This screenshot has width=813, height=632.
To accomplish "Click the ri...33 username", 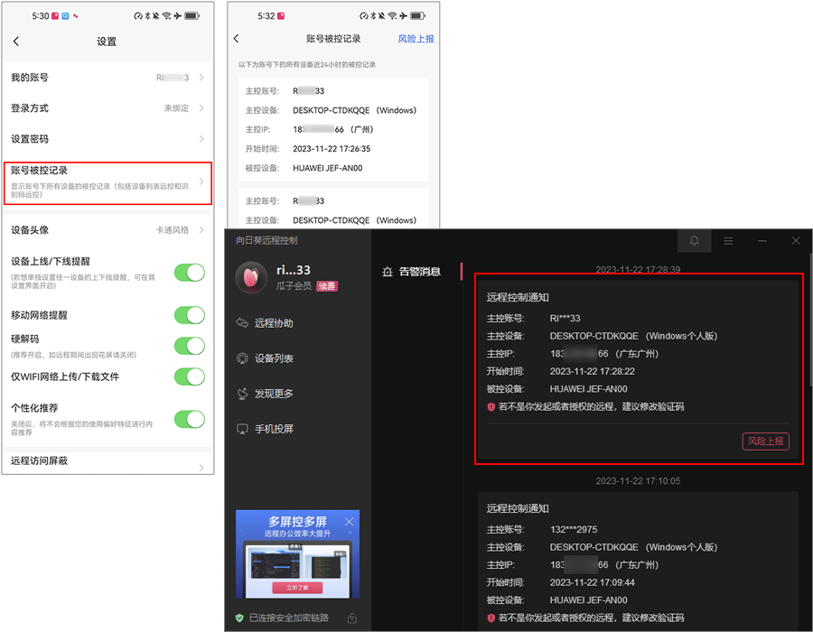I will pyautogui.click(x=293, y=270).
